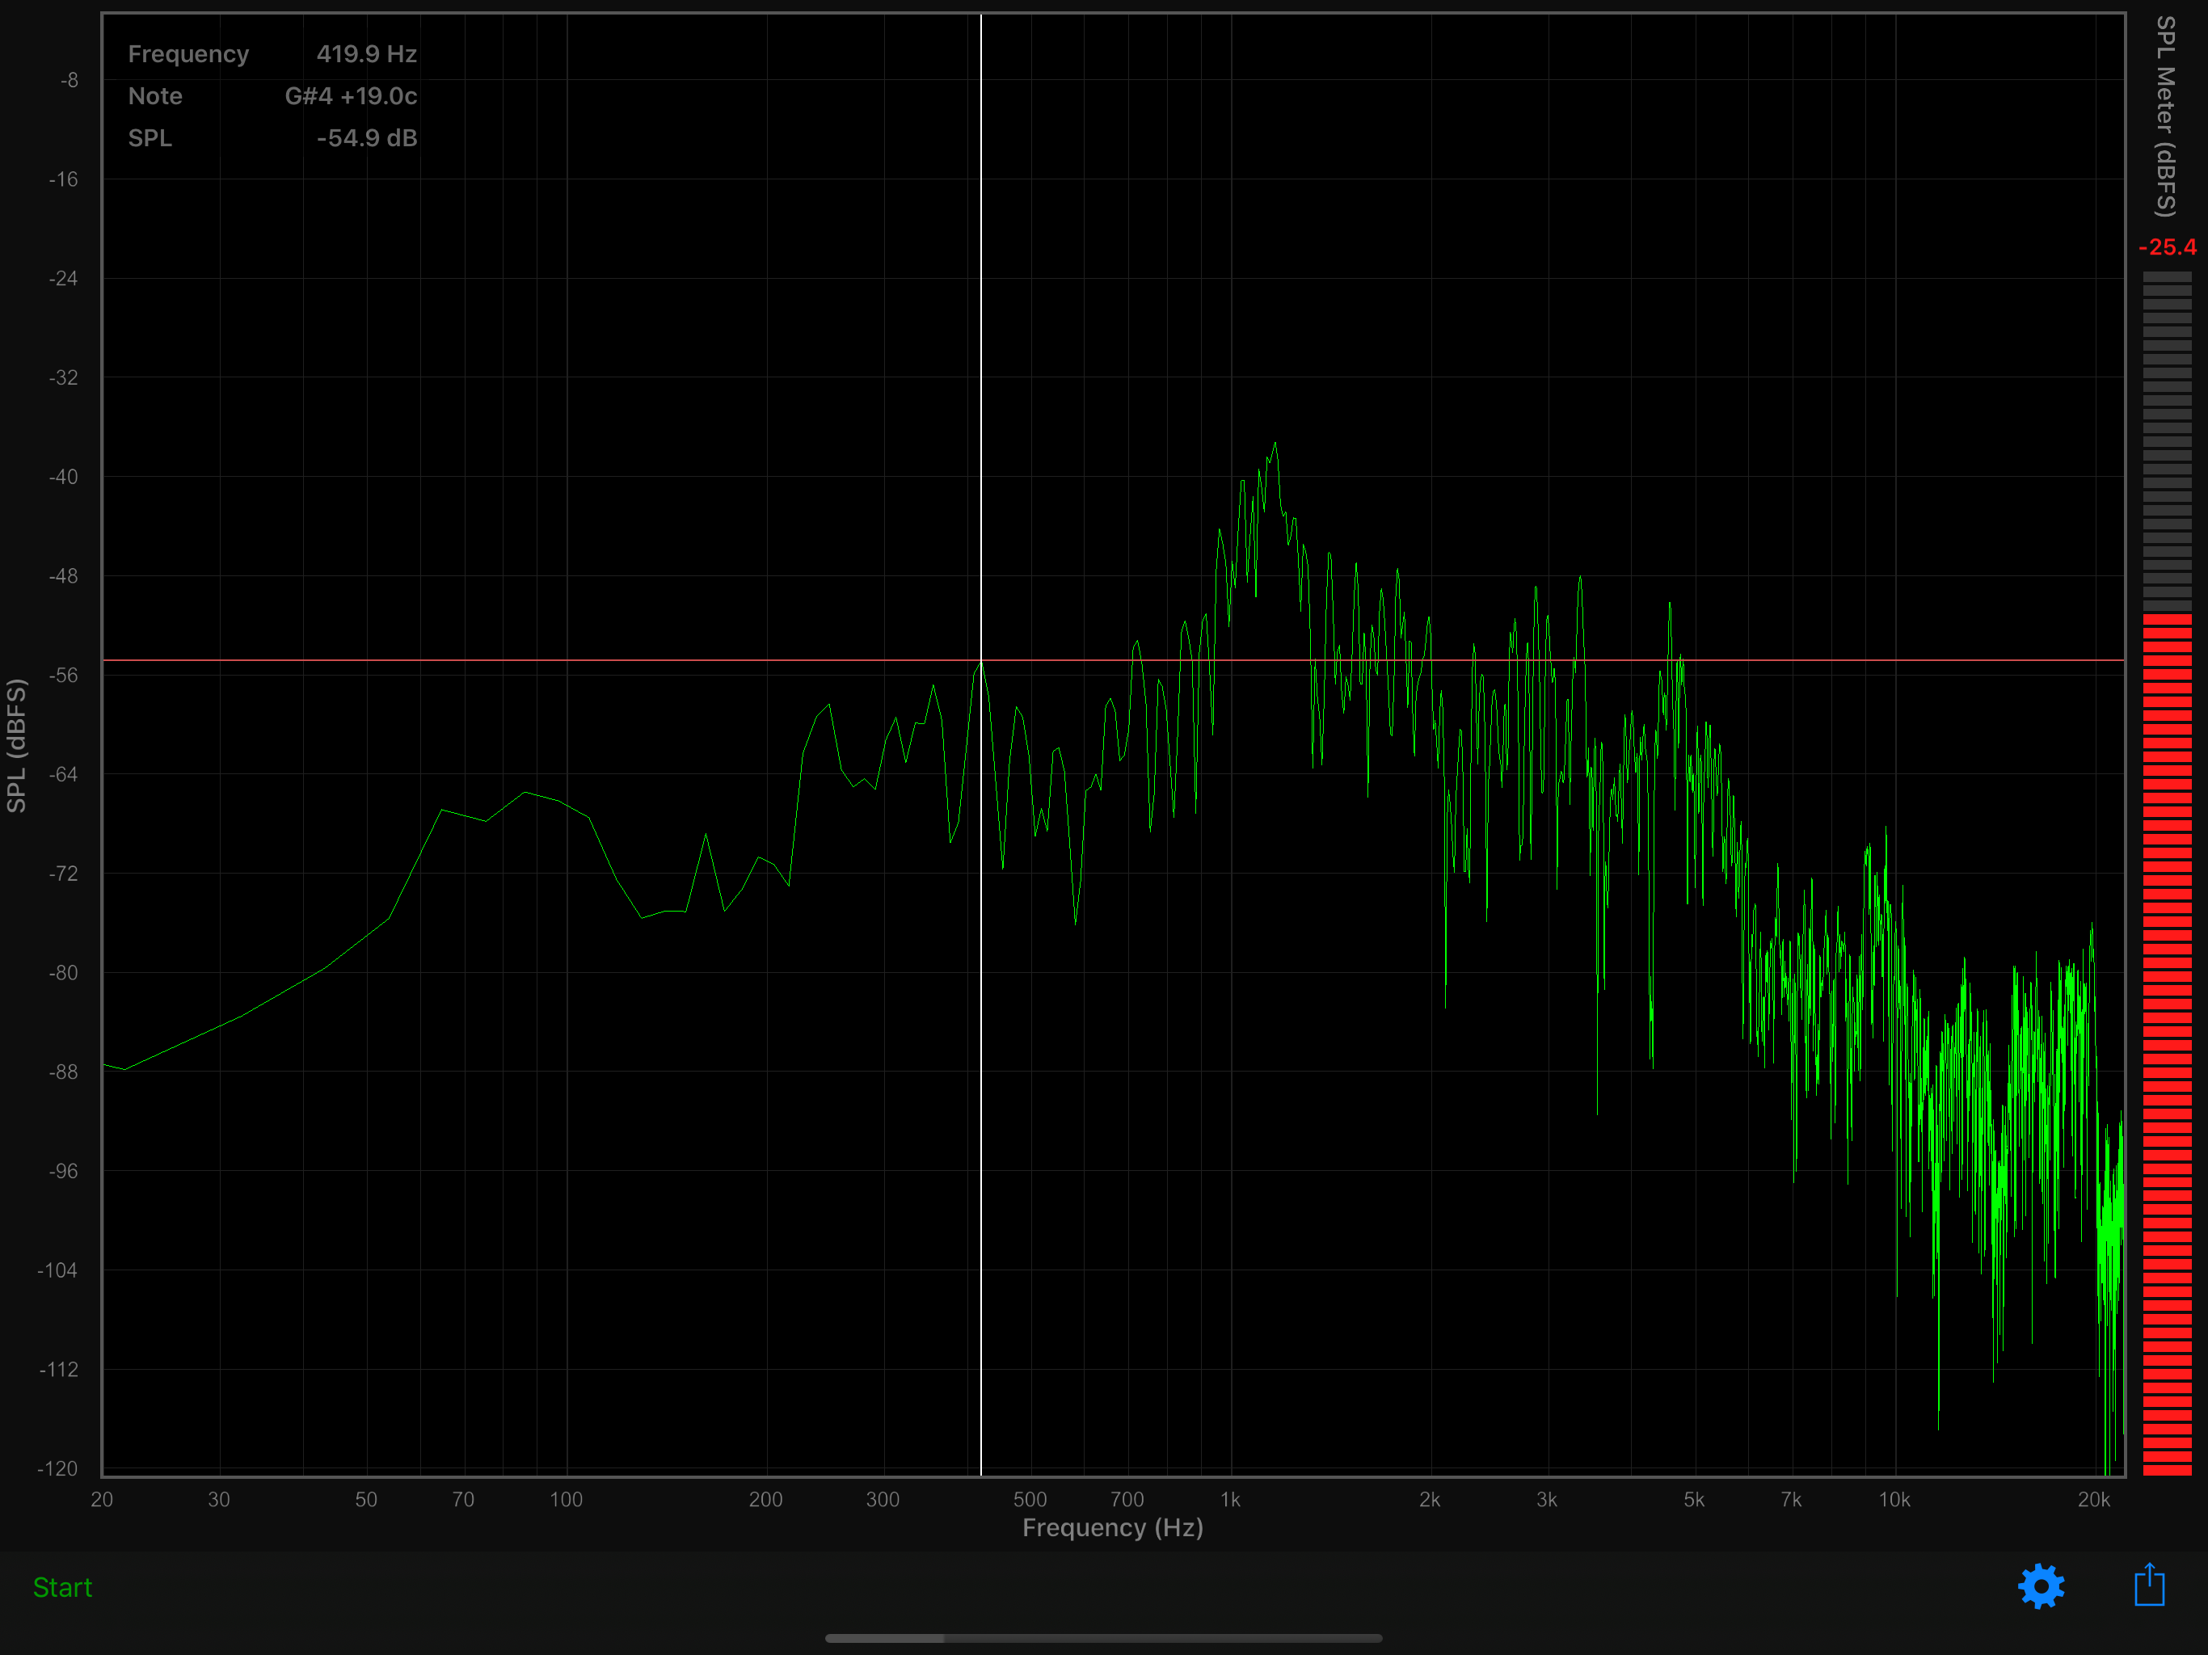Click the -40 dB axis label
The image size is (2208, 1655).
(63, 477)
